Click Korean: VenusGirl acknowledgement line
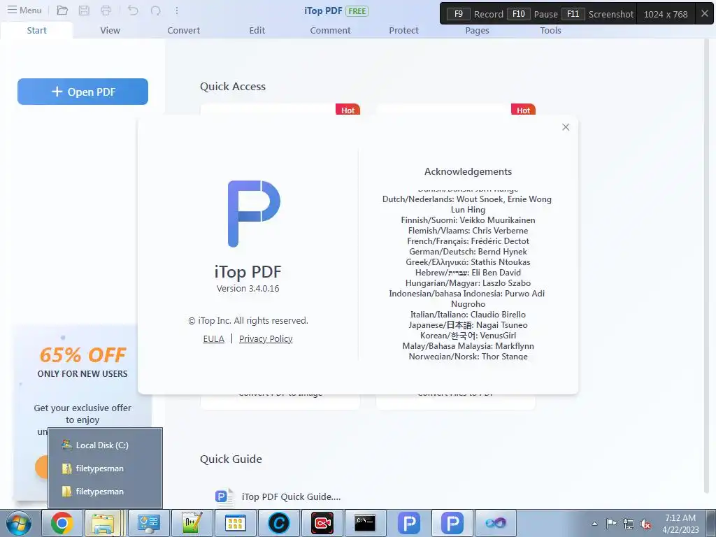Viewport: 716px width, 537px height. pos(468,336)
